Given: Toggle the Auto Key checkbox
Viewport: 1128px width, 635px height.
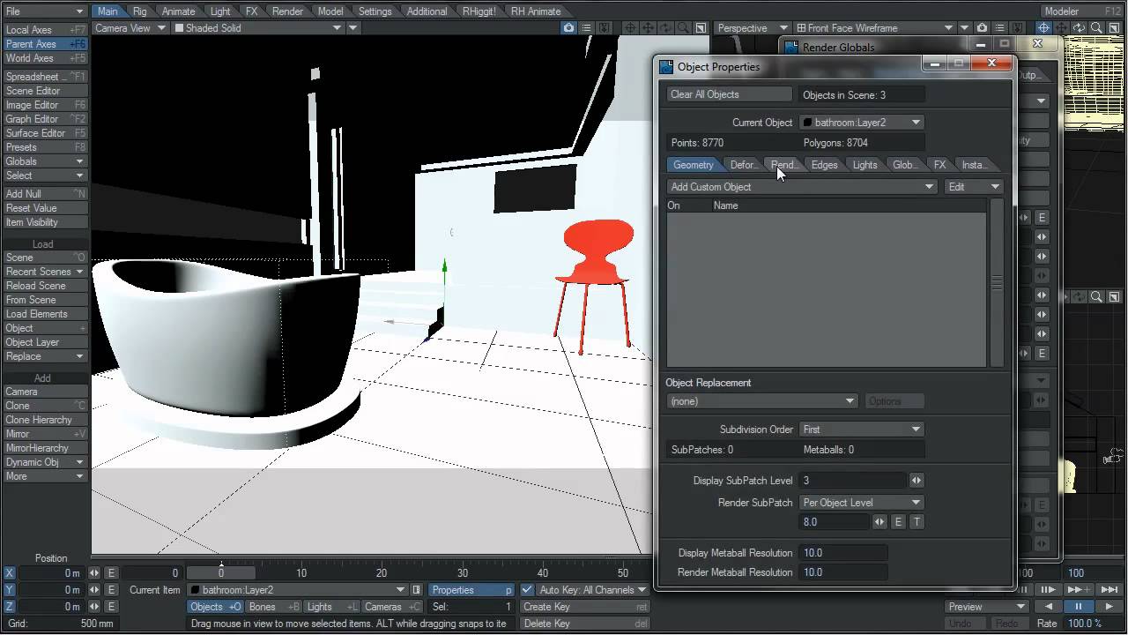Looking at the screenshot, I should (x=527, y=590).
